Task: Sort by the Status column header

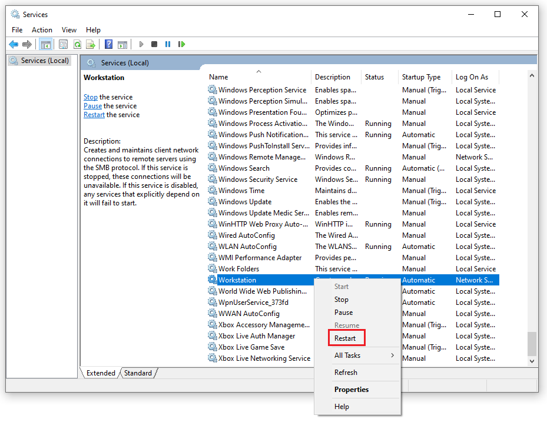Action: click(380, 77)
